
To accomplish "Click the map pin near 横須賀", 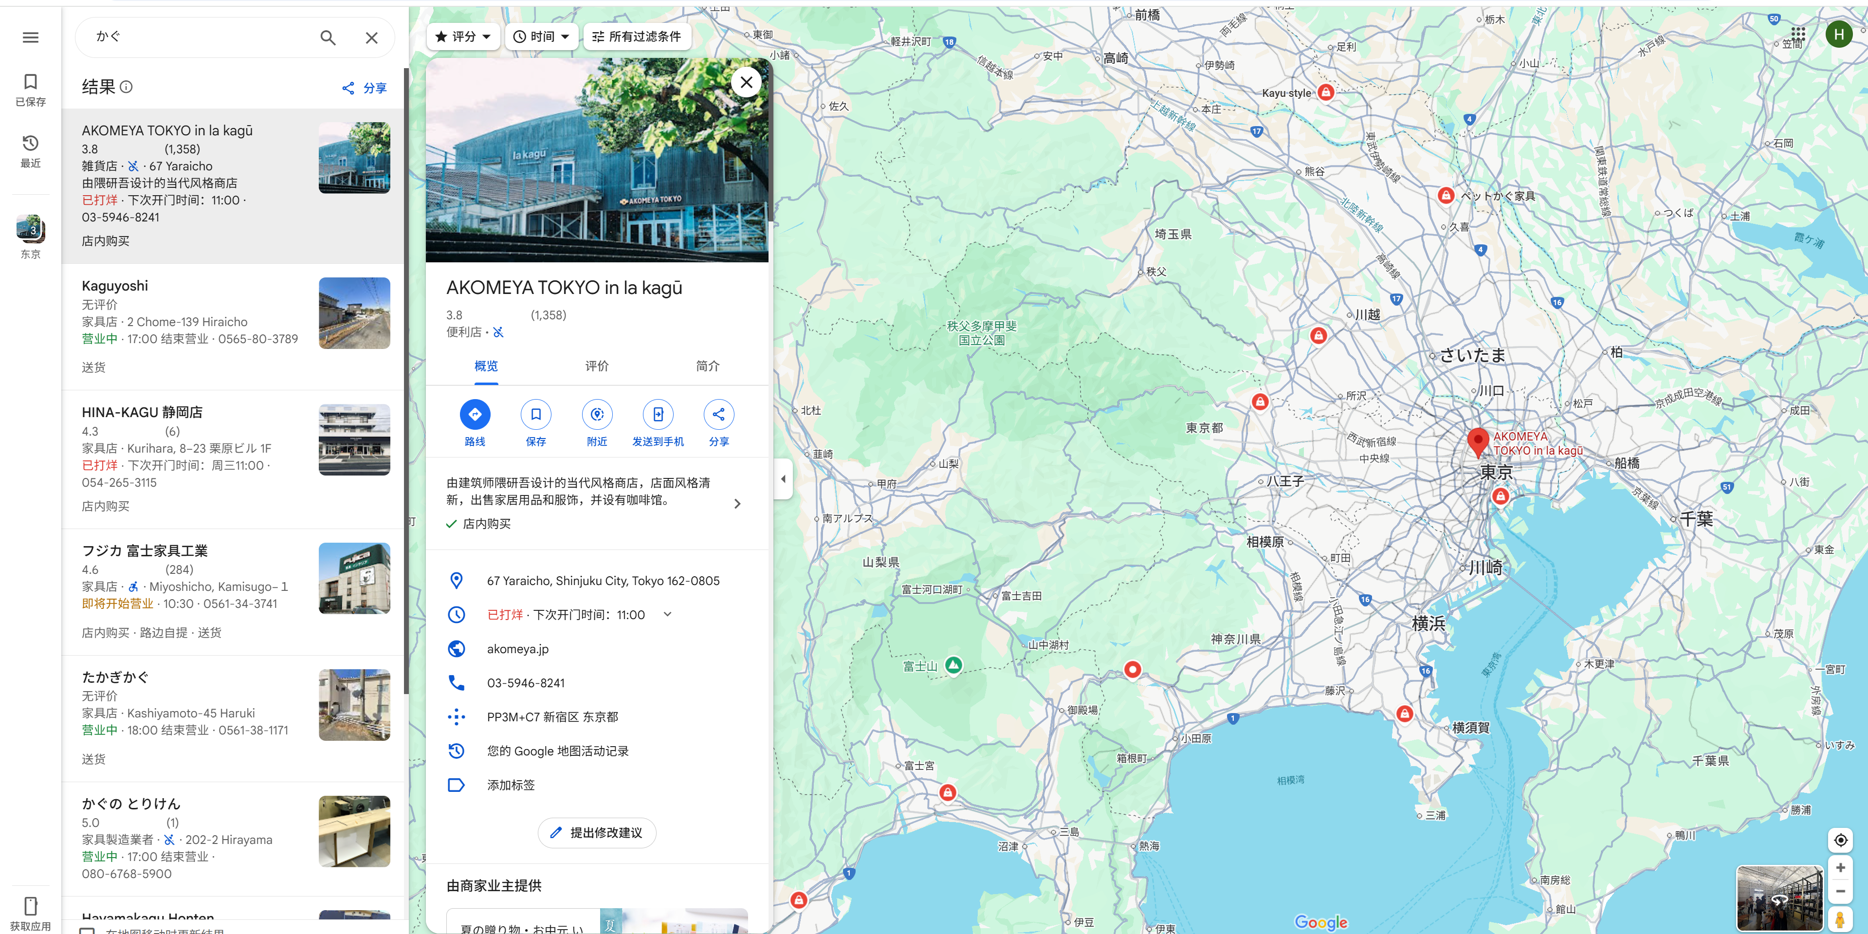I will click(1405, 714).
